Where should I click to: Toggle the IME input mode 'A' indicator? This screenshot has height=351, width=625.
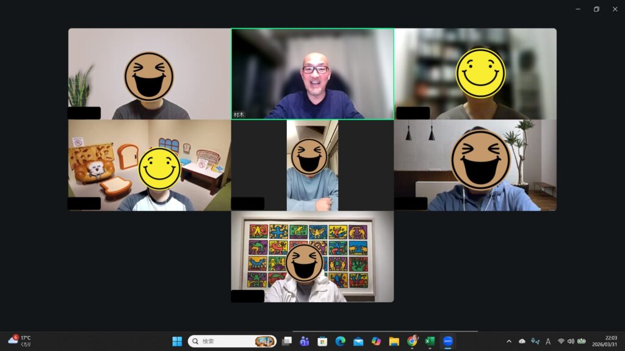[x=548, y=341]
